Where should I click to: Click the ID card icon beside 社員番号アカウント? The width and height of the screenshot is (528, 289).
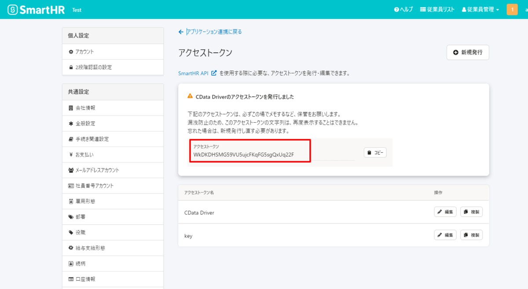[x=71, y=186]
